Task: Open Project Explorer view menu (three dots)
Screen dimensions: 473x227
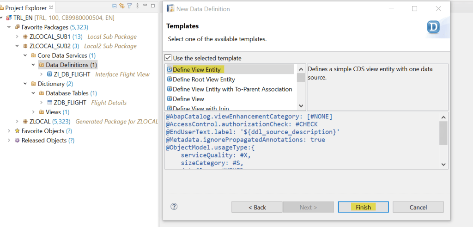Action: point(137,6)
